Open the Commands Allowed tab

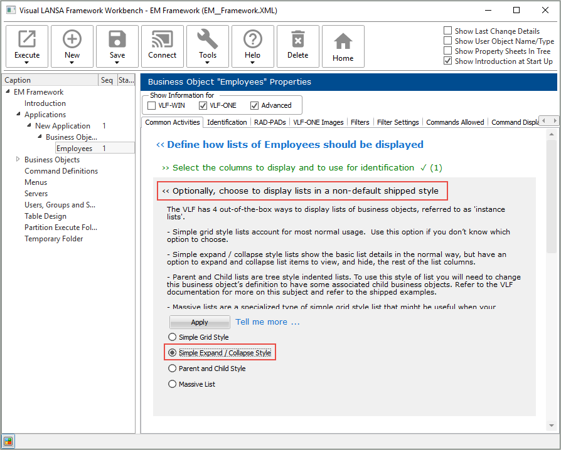click(455, 122)
